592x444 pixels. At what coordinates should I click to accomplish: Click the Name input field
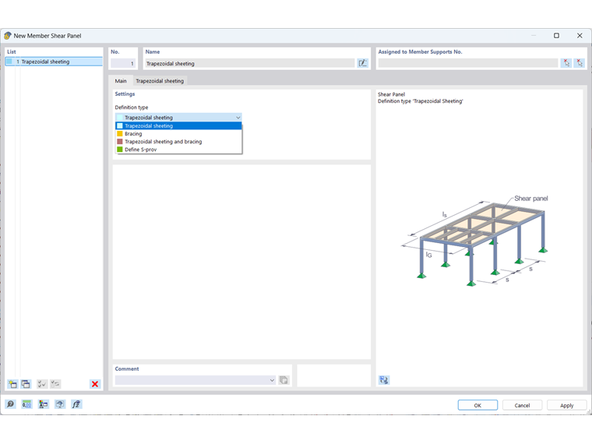tap(250, 63)
